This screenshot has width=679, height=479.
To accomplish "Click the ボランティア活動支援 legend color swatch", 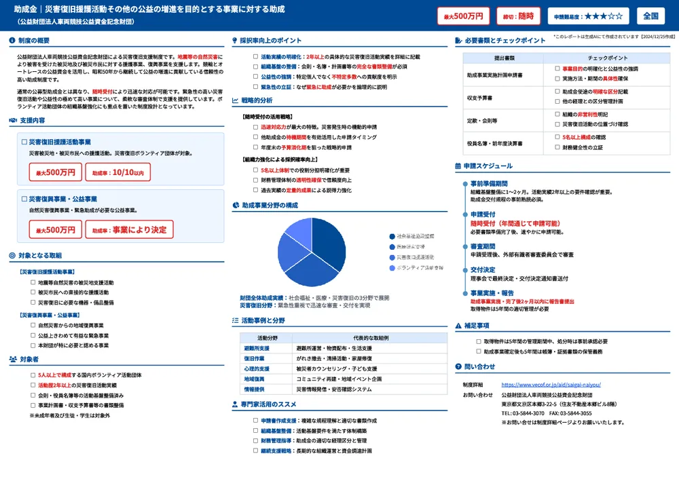I will [391, 269].
